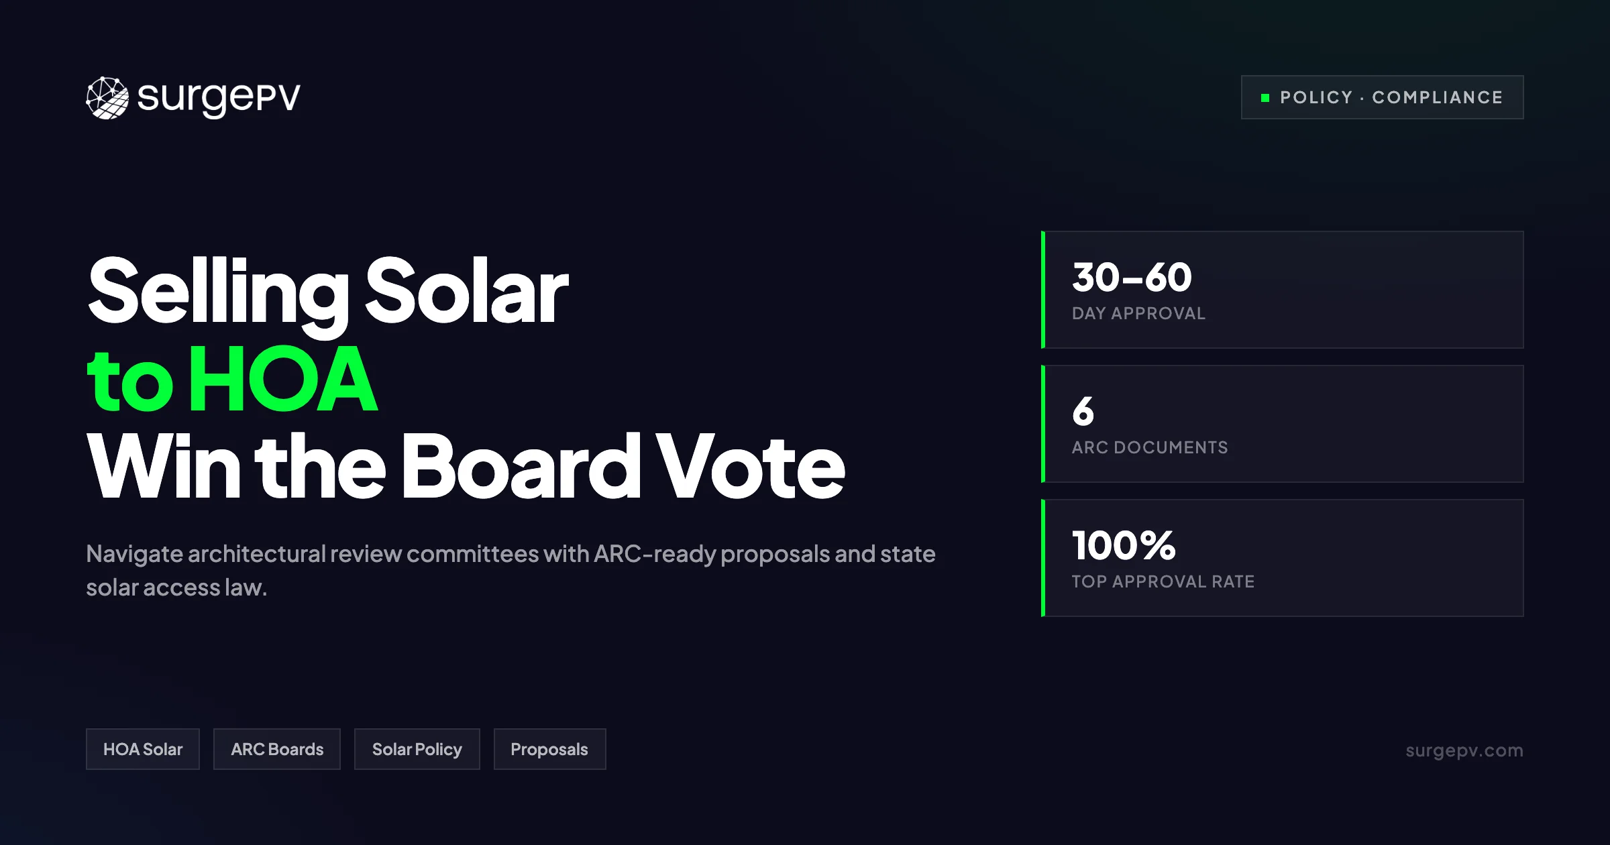Click the 'Win the Board Vote' headline
Viewport: 1610px width, 845px height.
[466, 467]
